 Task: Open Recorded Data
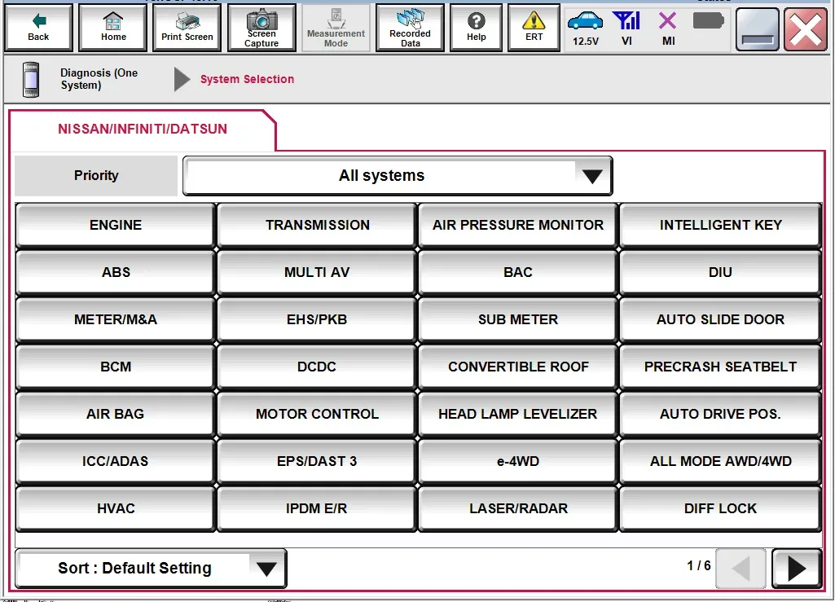click(x=410, y=28)
